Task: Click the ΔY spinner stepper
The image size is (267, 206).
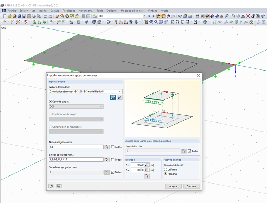Action: point(145,170)
